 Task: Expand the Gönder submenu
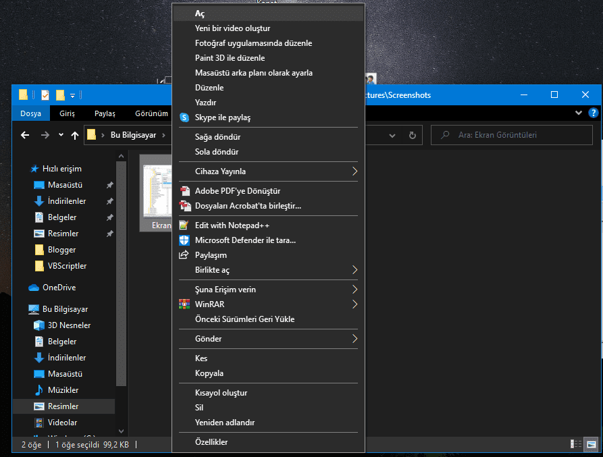[355, 339]
